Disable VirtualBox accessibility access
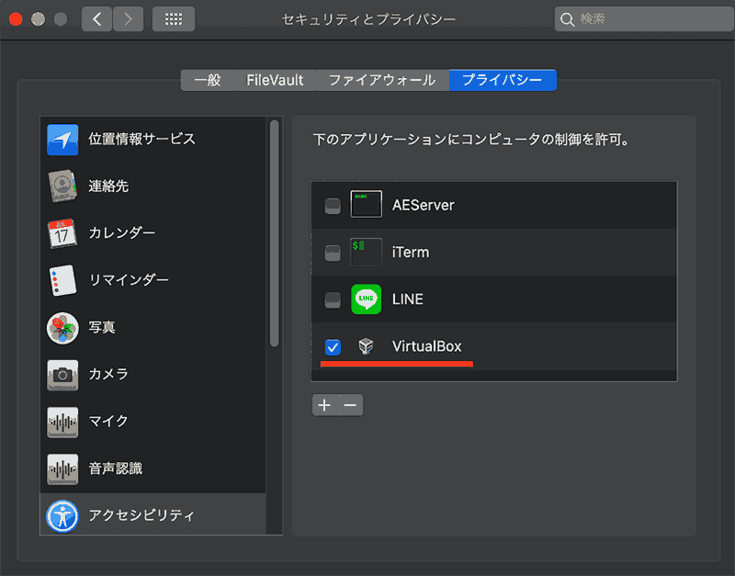 pos(333,347)
